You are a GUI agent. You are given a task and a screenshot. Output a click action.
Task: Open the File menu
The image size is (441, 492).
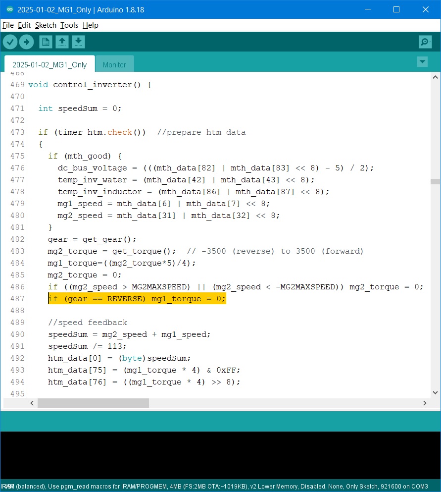pos(8,25)
